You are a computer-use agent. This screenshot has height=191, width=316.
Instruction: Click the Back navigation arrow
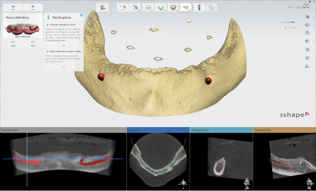[13, 7]
